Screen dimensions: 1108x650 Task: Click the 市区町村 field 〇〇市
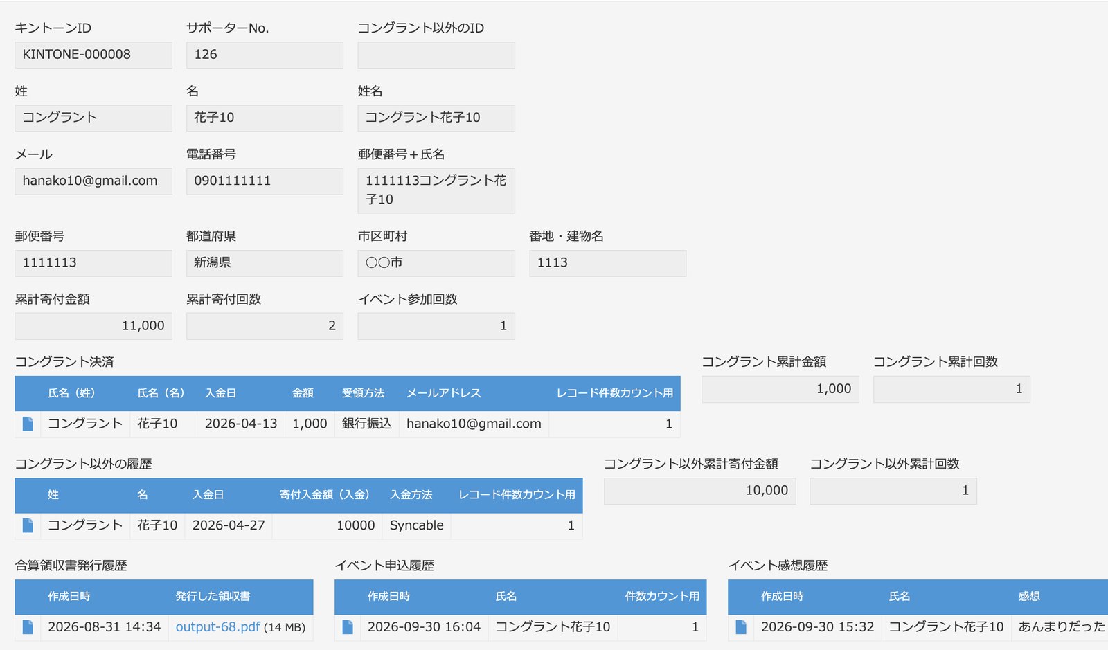[x=436, y=263]
